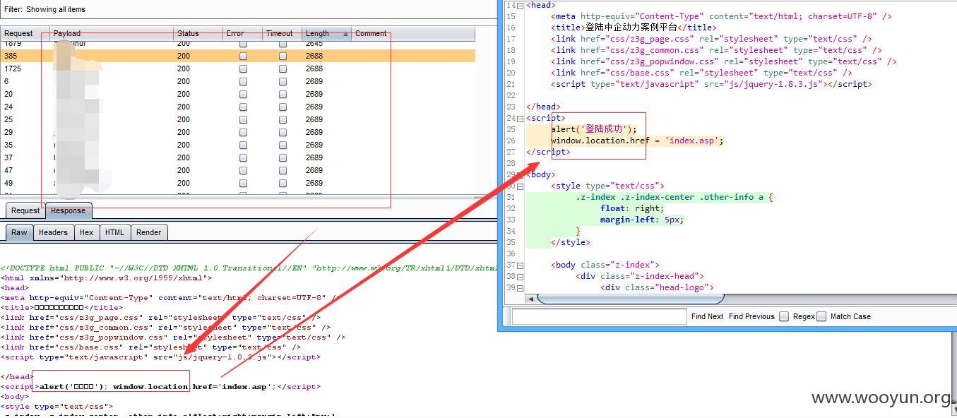
Task: Open the Raw view tab
Action: 19,232
